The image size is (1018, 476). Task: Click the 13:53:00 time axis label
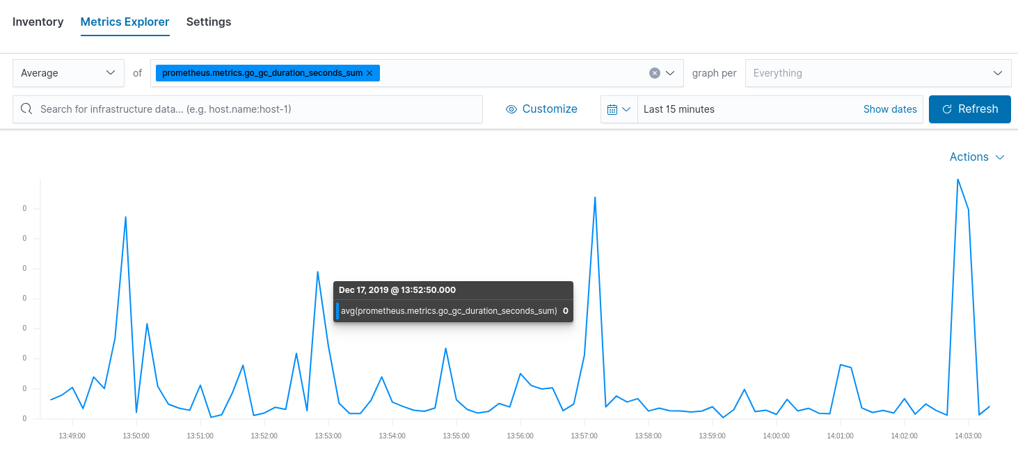click(x=328, y=436)
